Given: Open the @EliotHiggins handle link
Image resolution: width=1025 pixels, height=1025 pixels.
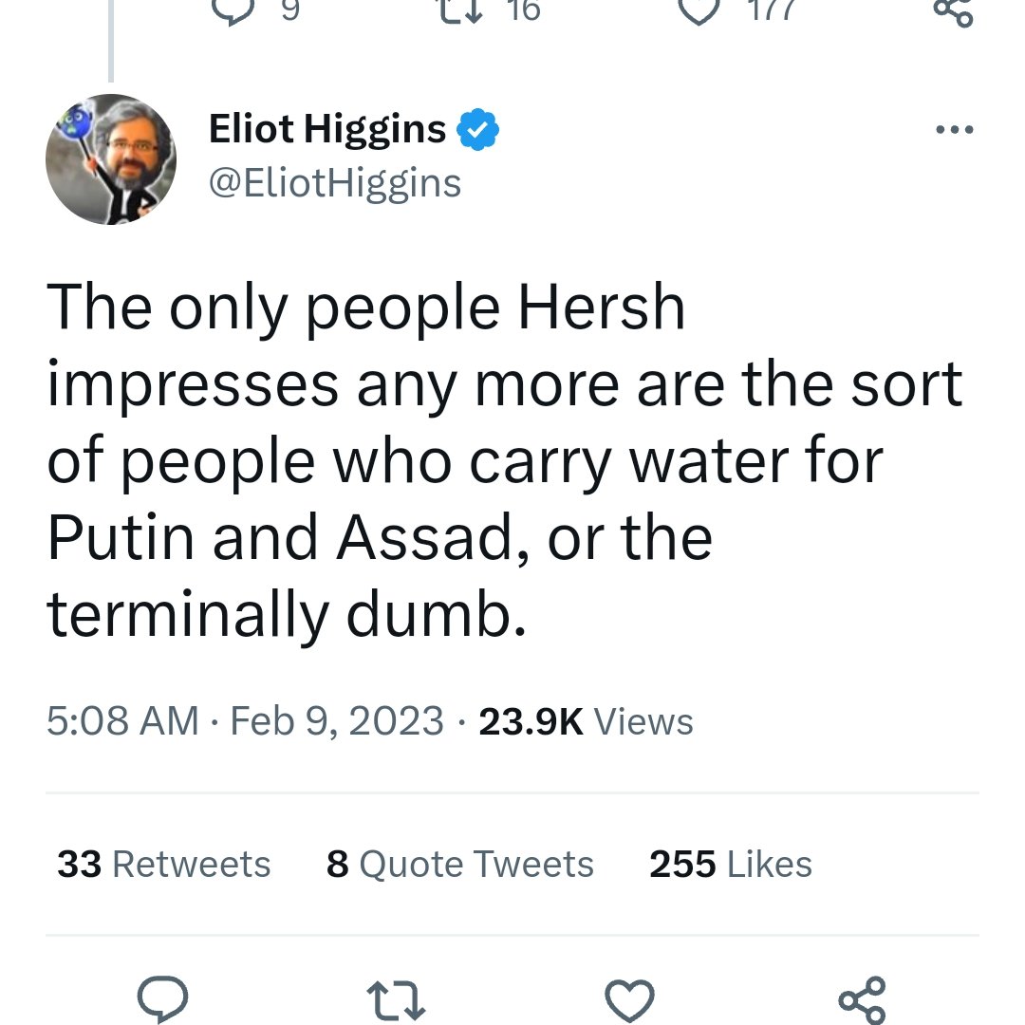Looking at the screenshot, I should pos(334,182).
